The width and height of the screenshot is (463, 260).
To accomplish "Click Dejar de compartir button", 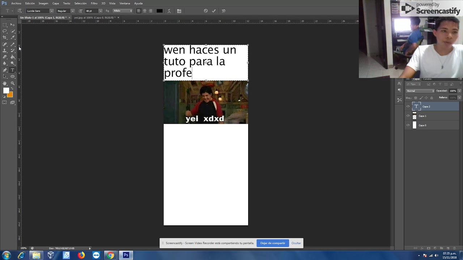I will click(x=273, y=243).
